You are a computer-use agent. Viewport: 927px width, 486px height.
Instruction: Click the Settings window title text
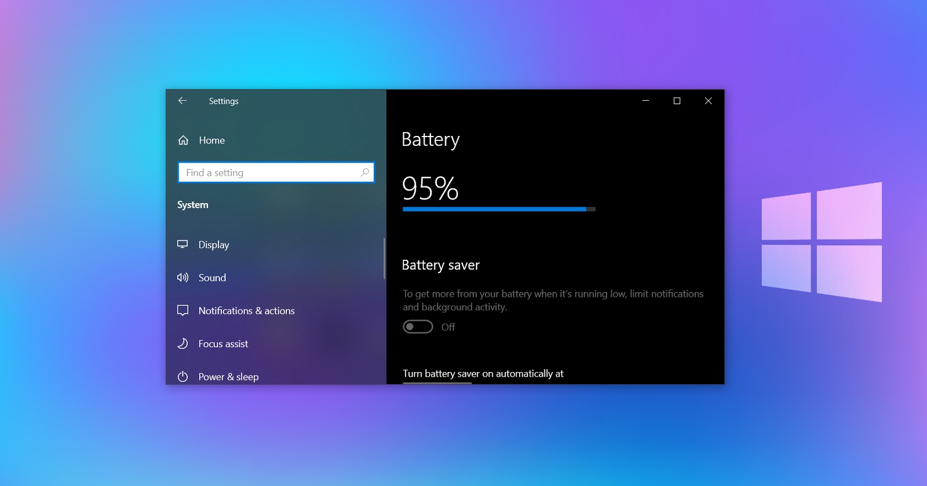[224, 101]
